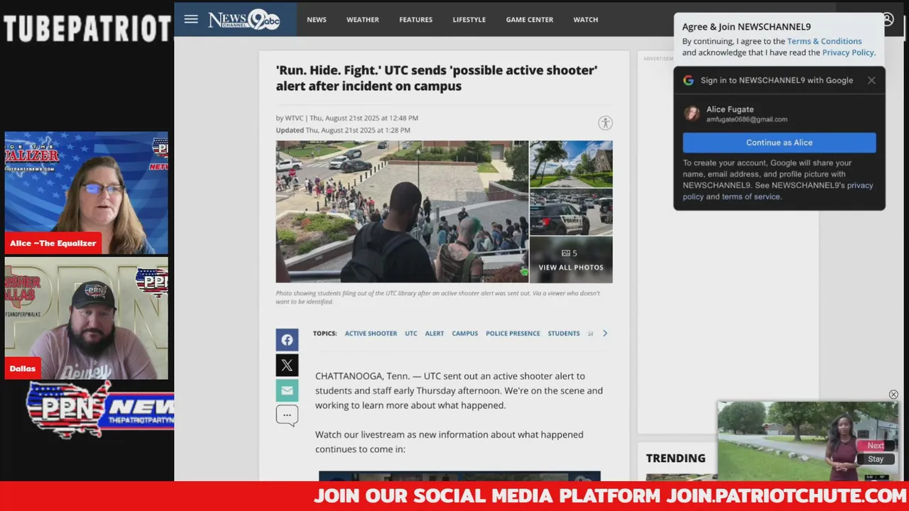Click the article headline 'Run. Hide. Fight.'
The height and width of the screenshot is (511, 909).
tap(437, 78)
